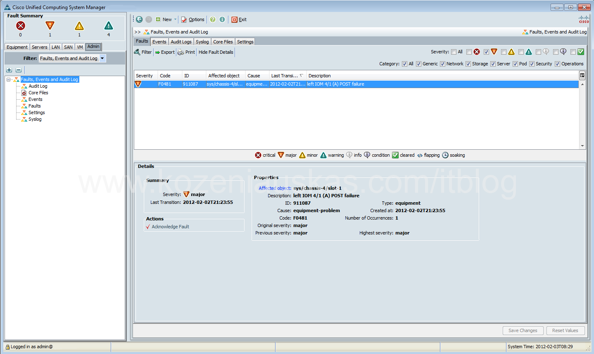Click the greyed forward arrow in toolbar
This screenshot has width=594, height=354.
coord(149,19)
